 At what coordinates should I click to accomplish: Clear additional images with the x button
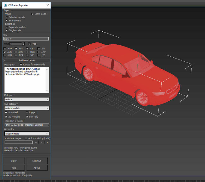[x=47, y=142]
